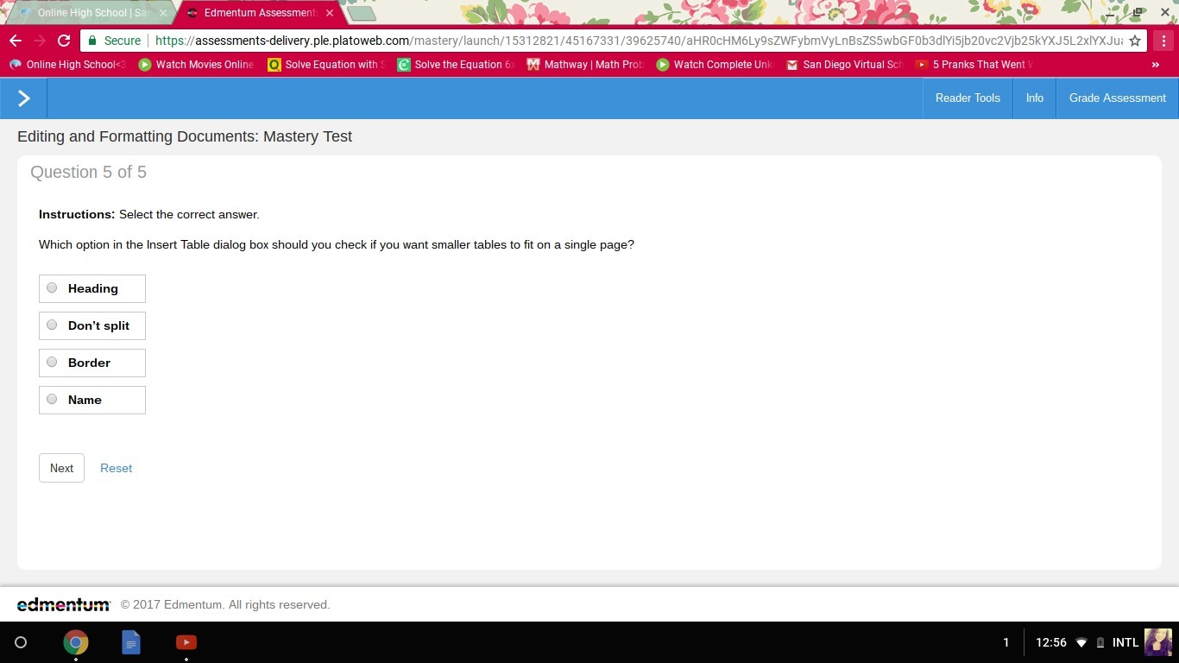The width and height of the screenshot is (1179, 663).
Task: Select the Heading answer option
Action: 92,288
